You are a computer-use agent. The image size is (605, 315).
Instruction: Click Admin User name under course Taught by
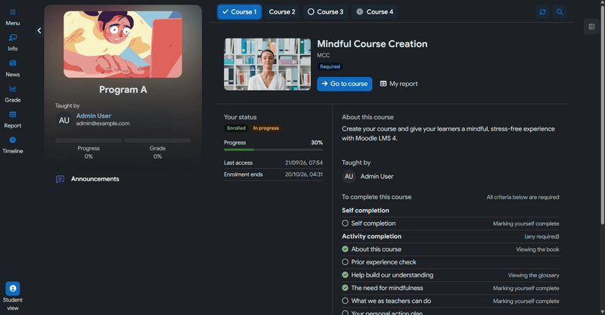pyautogui.click(x=377, y=177)
